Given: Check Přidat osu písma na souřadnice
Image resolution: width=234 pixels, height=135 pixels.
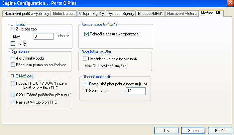Looking at the screenshot, I should pyautogui.click(x=13, y=65).
